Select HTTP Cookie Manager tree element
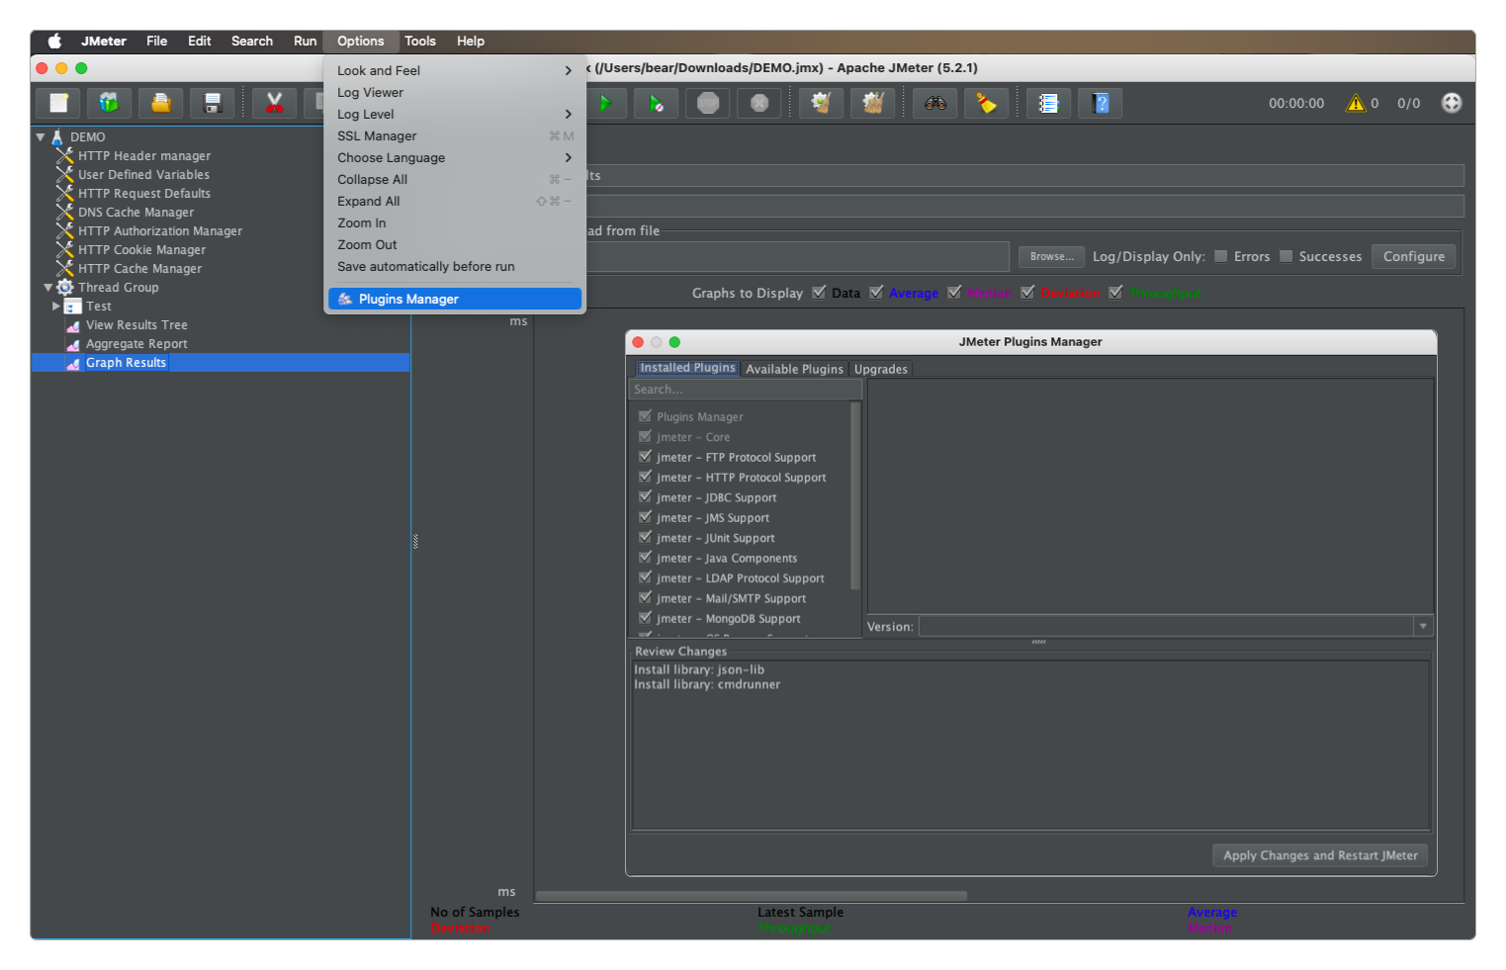 click(141, 249)
